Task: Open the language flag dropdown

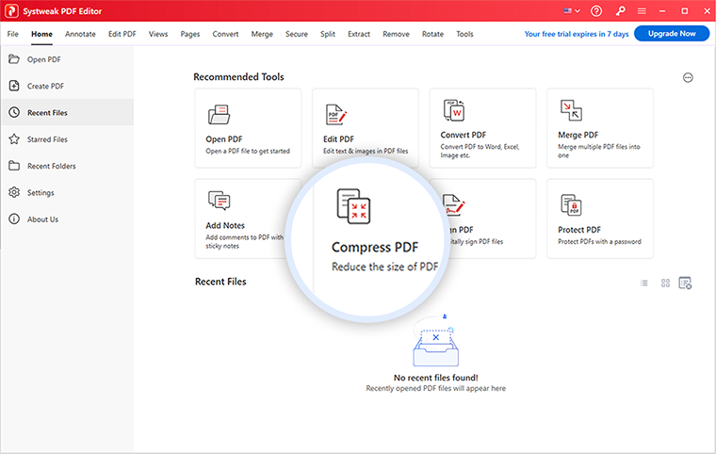Action: (572, 11)
